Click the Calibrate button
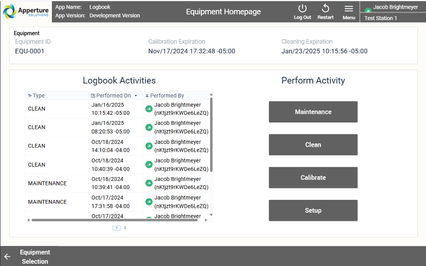The image size is (426, 266). pyautogui.click(x=313, y=178)
